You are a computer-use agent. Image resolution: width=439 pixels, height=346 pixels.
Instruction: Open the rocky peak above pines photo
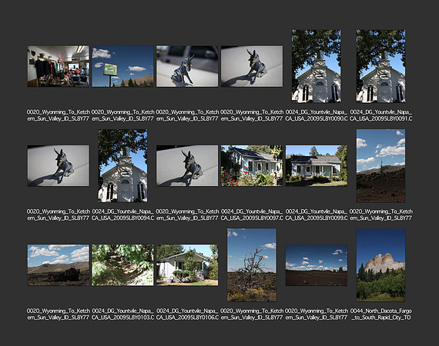(x=380, y=265)
